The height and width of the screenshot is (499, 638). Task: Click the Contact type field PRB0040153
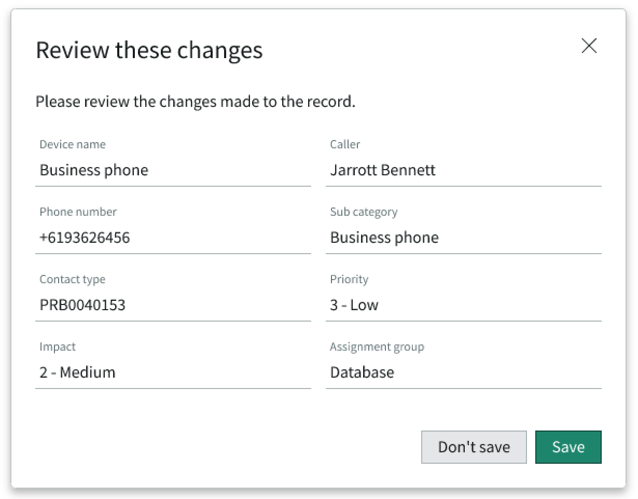tap(173, 305)
